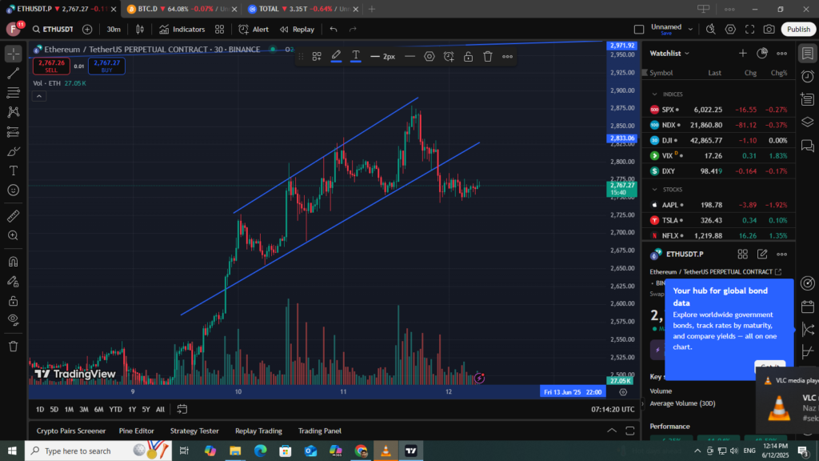Open the 30m timeframe selector
This screenshot has height=461, width=819.
pyautogui.click(x=114, y=29)
